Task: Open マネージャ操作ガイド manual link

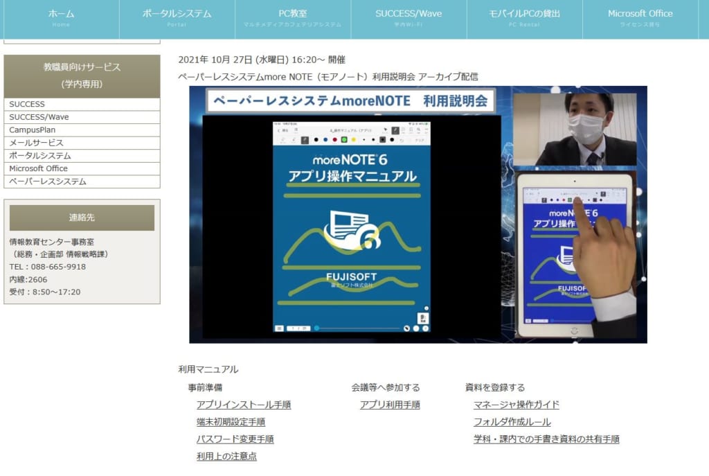Action: pyautogui.click(x=517, y=405)
